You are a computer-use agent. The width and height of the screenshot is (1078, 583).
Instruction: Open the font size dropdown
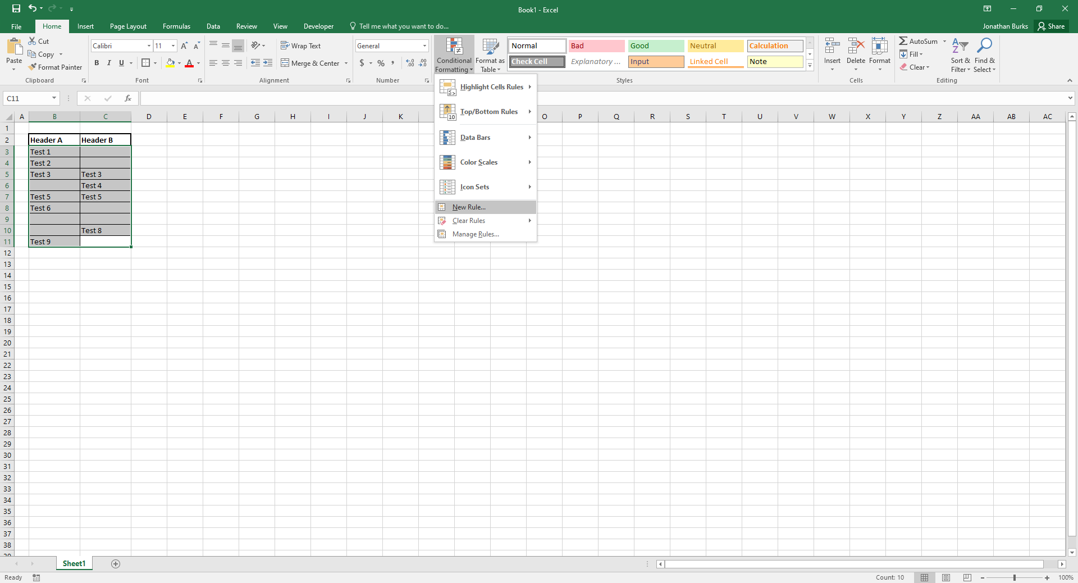coord(173,45)
